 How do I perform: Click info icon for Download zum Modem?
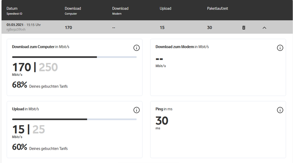coord(280,48)
